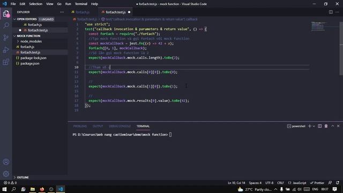Open the Manage settings gear
Viewport: 343px width, 193px height.
tap(6, 174)
